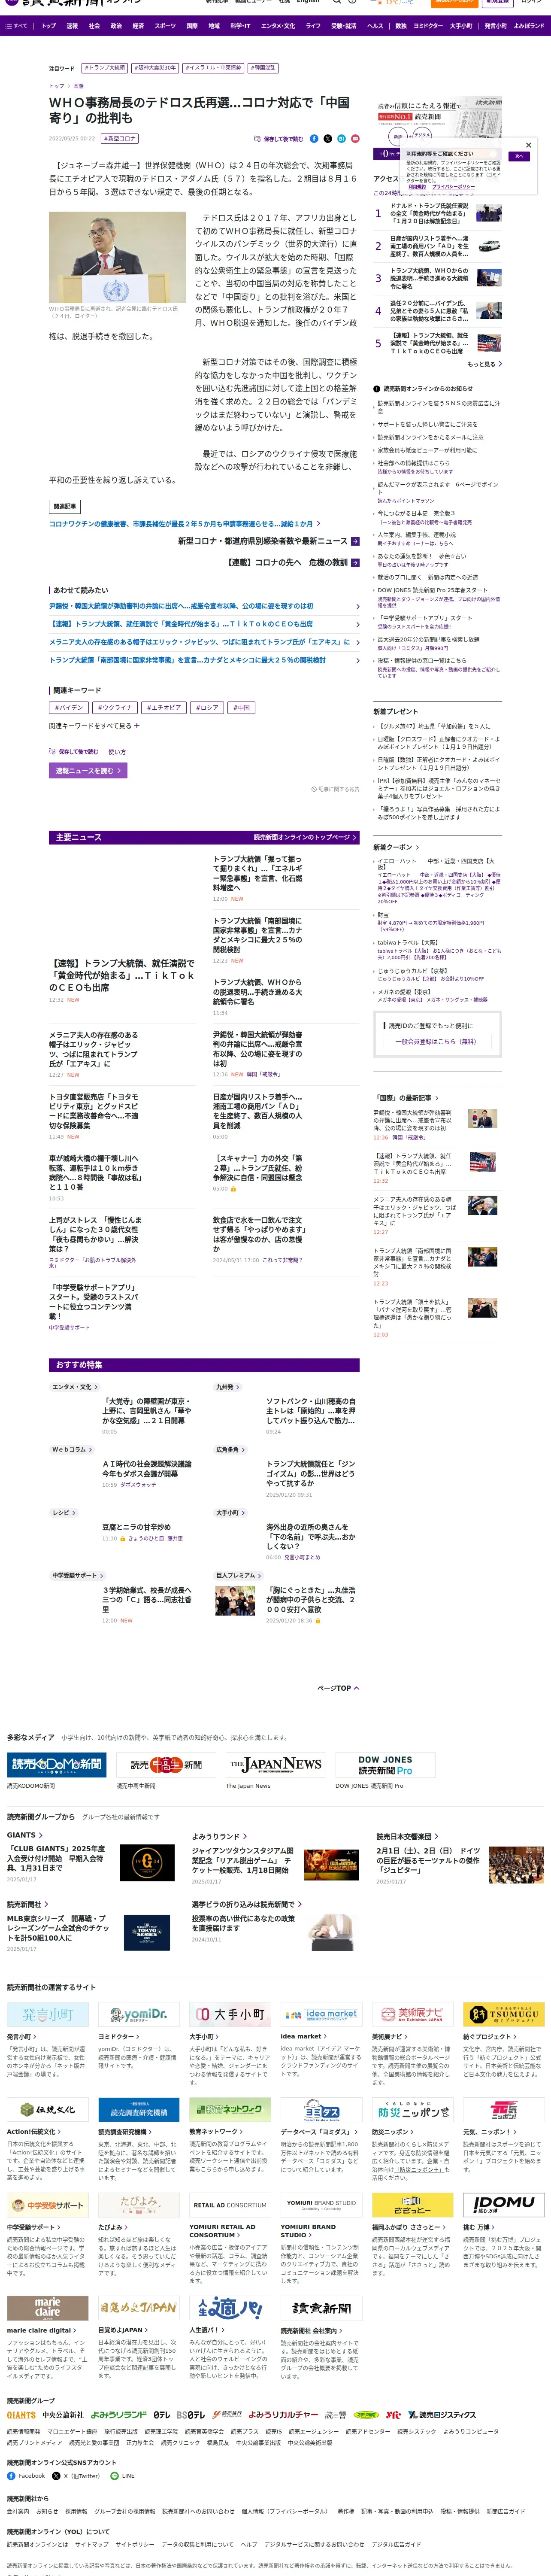Share article via Hatena bookmark icon
Screen dimensions: 551x2576
(x=341, y=139)
